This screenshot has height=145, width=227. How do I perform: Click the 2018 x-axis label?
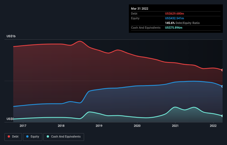[x=61, y=126]
